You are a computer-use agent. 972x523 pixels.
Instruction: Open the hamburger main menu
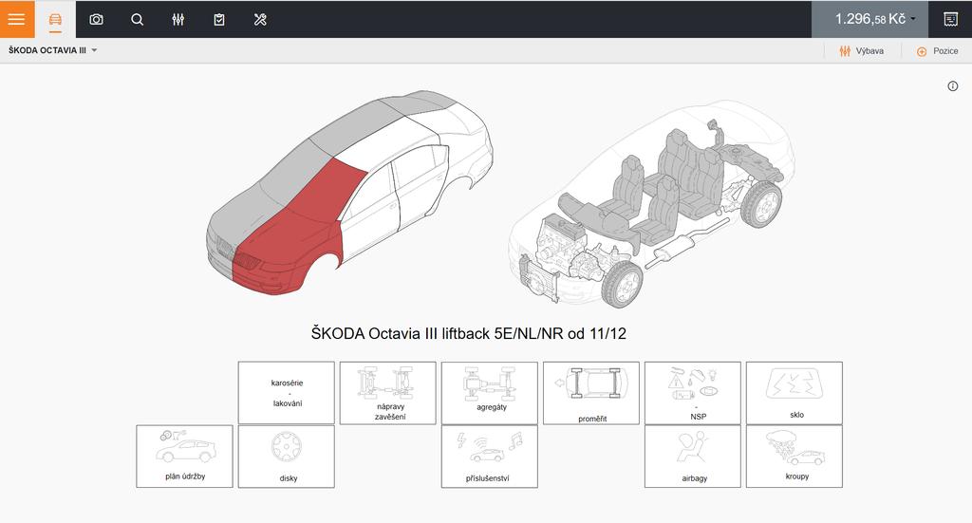pyautogui.click(x=17, y=19)
